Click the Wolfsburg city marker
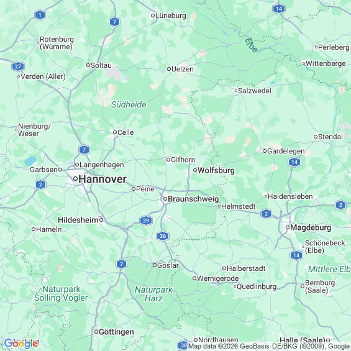 [195, 170]
